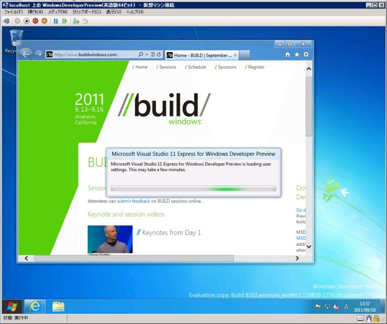Screen dimensions: 387x324
Task: Click the keynote video thumbnail
Action: 110,239
